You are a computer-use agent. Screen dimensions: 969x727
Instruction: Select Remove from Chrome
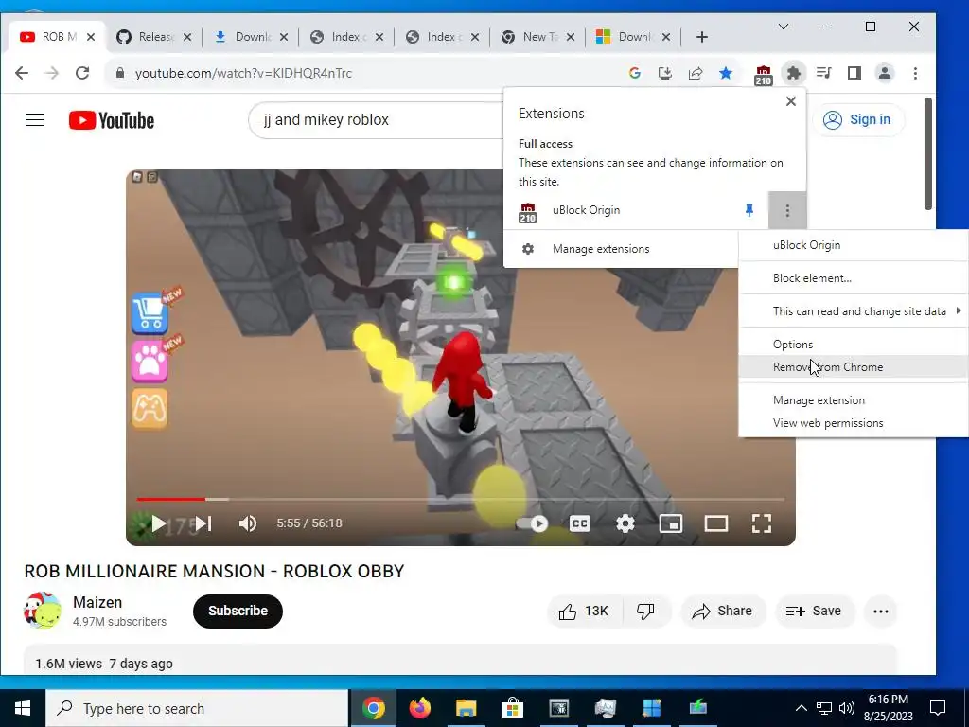(x=854, y=367)
